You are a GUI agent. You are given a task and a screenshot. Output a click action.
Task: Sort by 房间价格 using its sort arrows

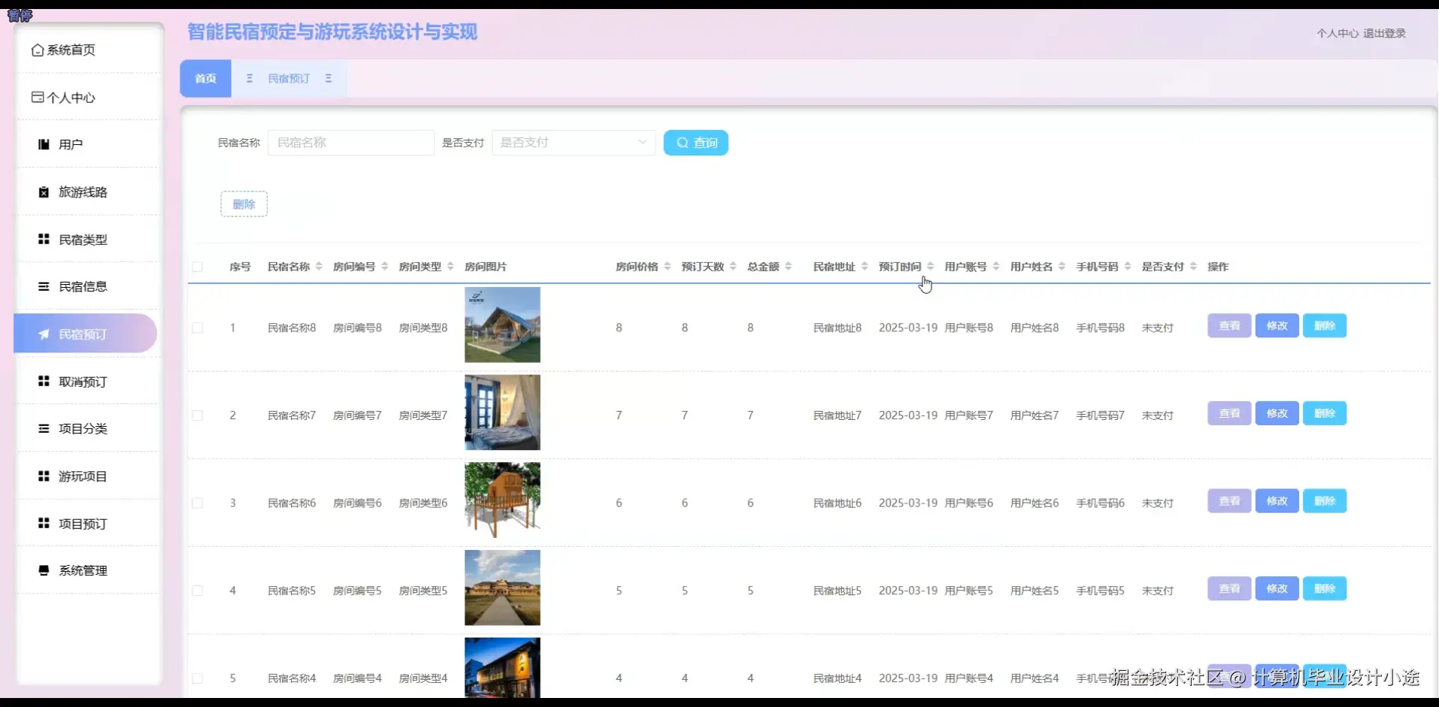(x=668, y=266)
